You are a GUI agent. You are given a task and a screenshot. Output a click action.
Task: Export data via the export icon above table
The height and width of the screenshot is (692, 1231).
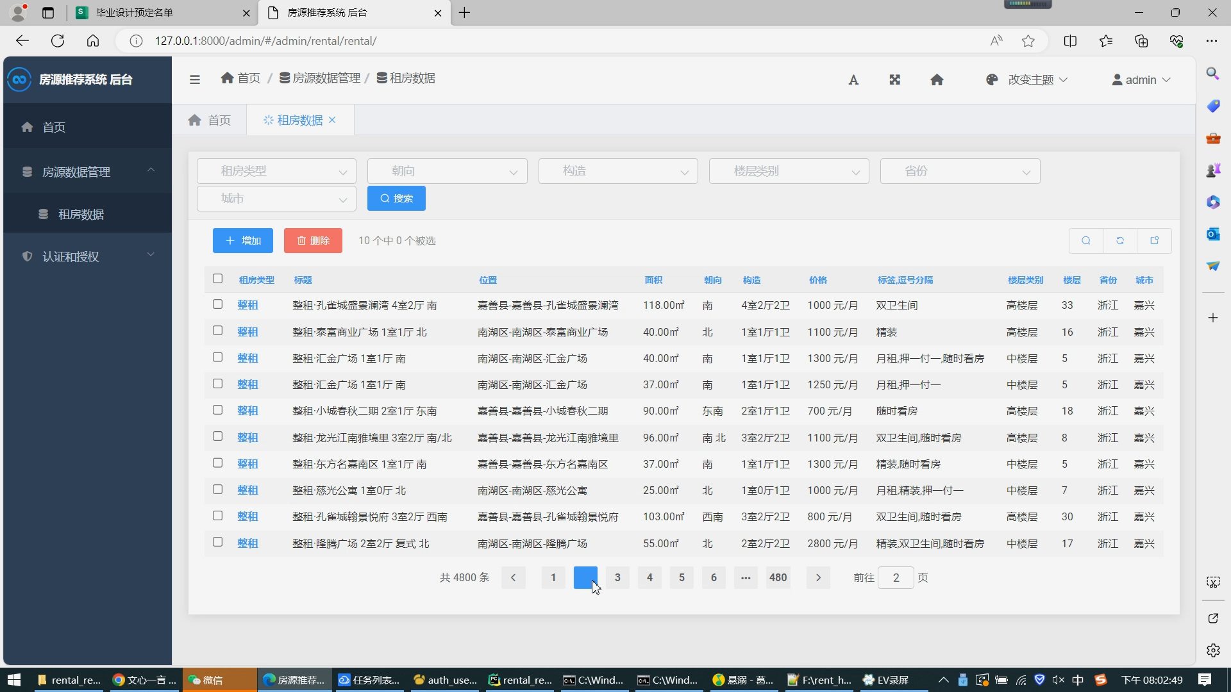[1154, 240]
